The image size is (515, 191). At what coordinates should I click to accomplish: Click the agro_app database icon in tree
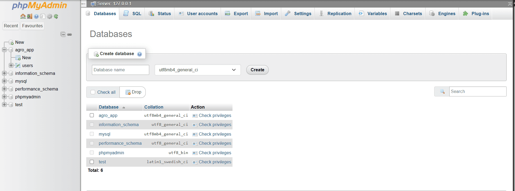pos(11,50)
